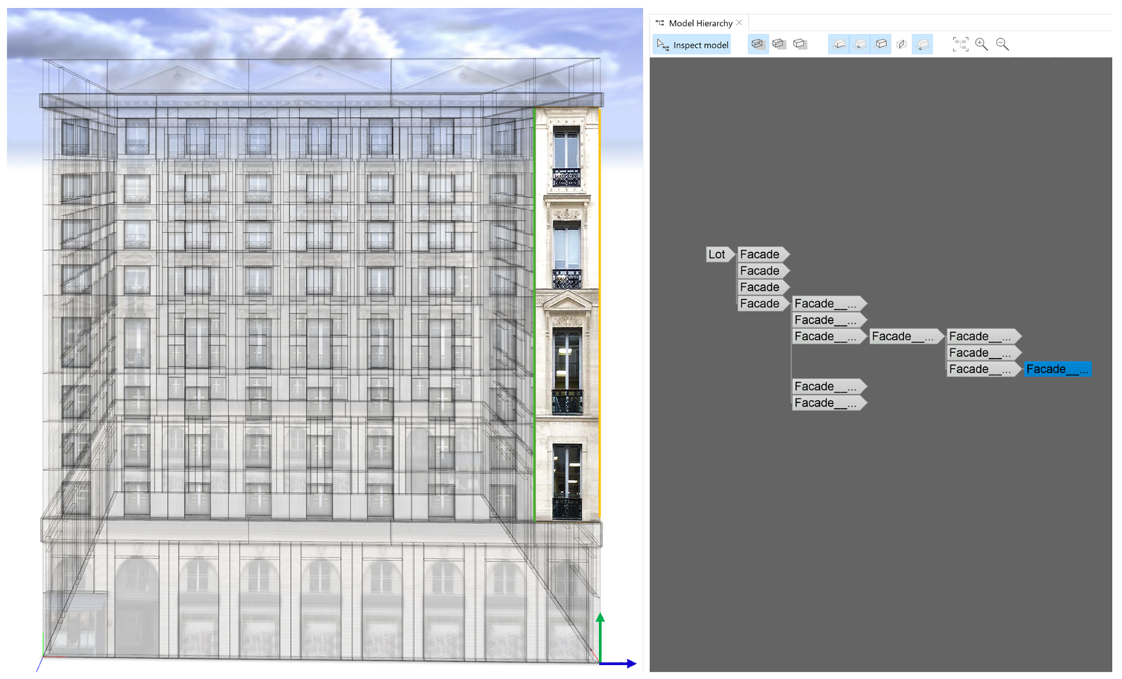This screenshot has height=679, width=1122.
Task: Toggle the model geometry display mode
Action: click(x=881, y=44)
